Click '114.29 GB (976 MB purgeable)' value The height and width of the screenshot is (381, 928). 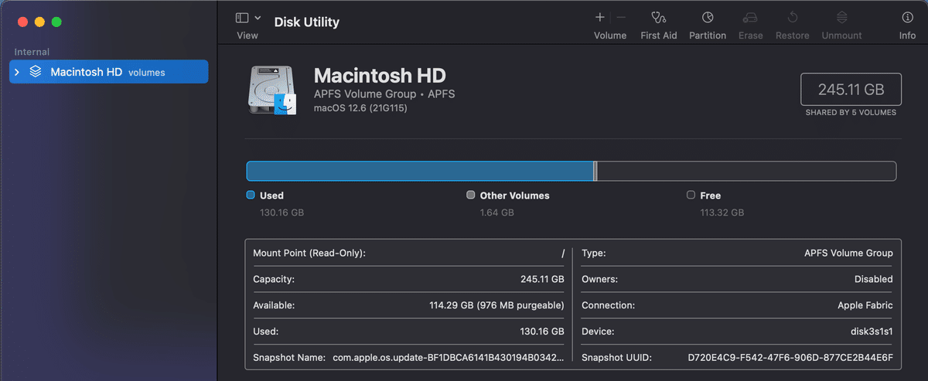click(496, 305)
